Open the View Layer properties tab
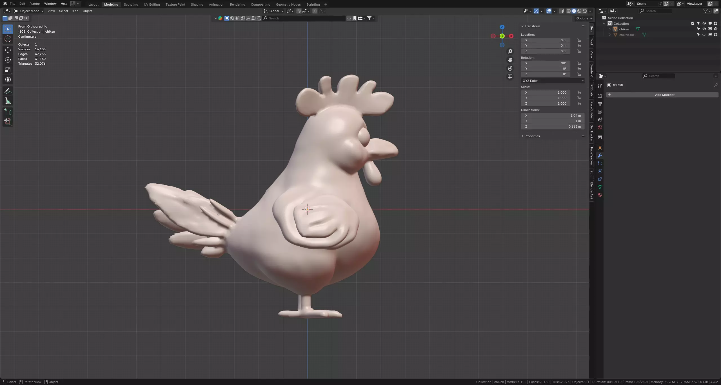 (x=600, y=112)
